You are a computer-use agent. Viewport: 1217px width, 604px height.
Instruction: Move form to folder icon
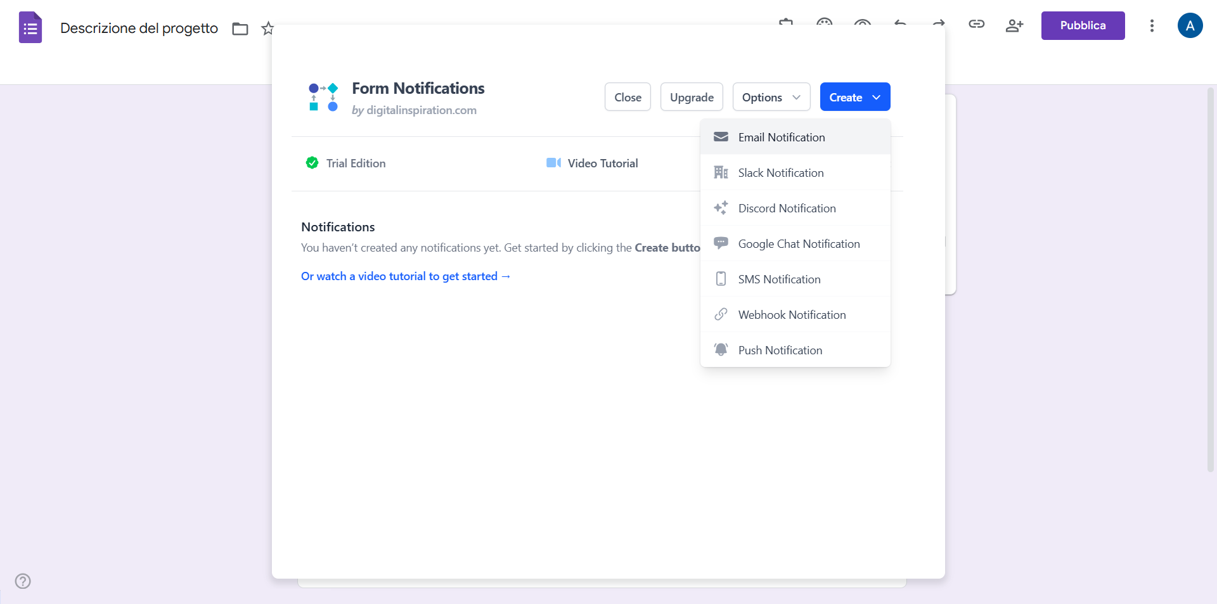point(240,29)
